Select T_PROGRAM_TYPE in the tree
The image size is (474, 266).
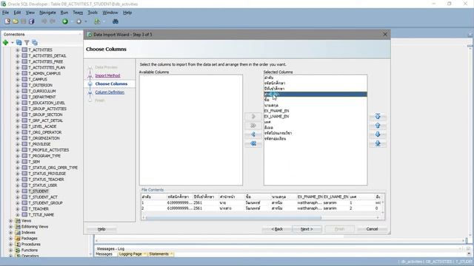point(44,156)
